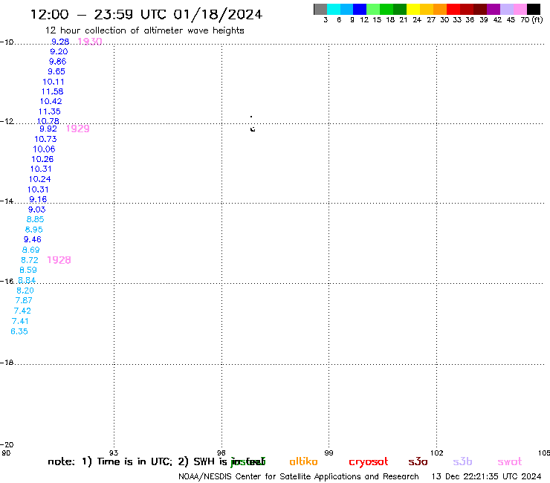Click the 11.35 wave height value
This screenshot has width=550, height=483.
pyautogui.click(x=50, y=111)
